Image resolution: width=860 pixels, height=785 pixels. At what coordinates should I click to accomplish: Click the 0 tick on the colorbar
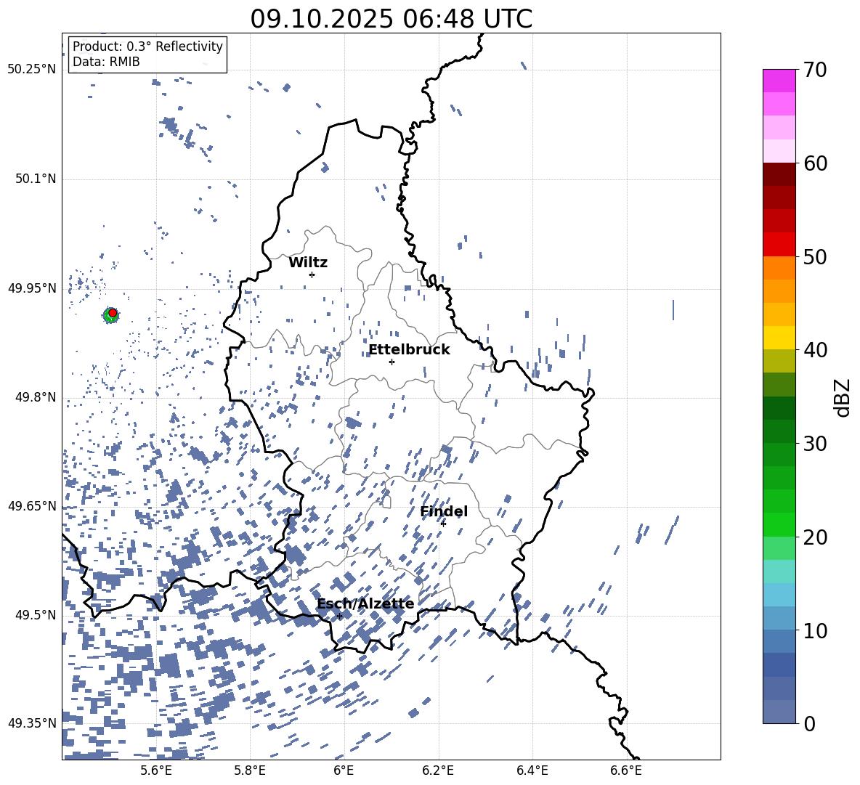point(809,723)
